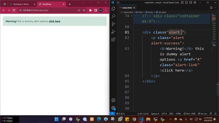
Task: Open the Run and Debug view
Action: tap(113, 32)
